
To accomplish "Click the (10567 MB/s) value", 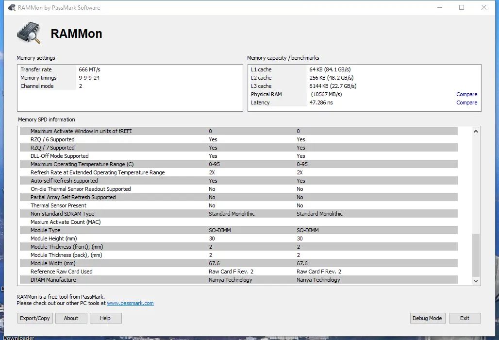I will (326, 94).
